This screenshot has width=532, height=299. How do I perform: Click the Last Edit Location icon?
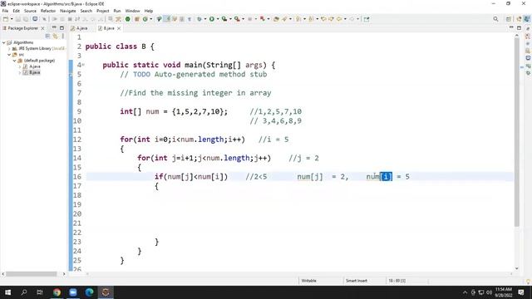(323, 19)
